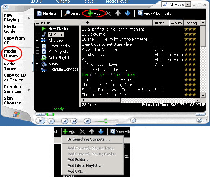Skip to the next track
The height and width of the screenshot is (177, 210).
pyautogui.click(x=74, y=121)
